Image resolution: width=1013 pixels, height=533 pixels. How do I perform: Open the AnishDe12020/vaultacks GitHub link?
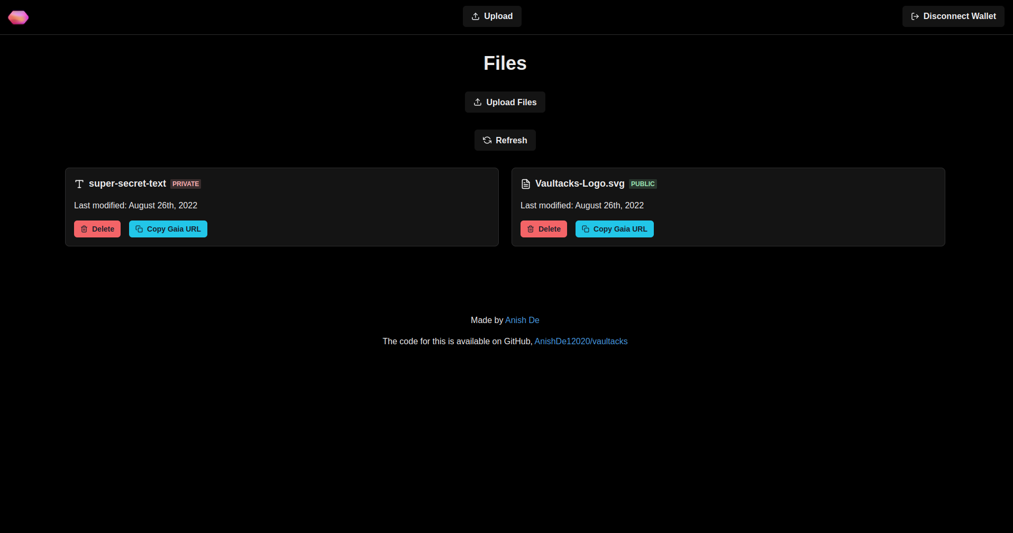(x=580, y=341)
